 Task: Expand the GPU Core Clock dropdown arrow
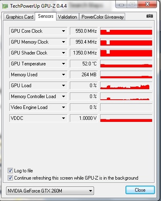tap(63, 31)
